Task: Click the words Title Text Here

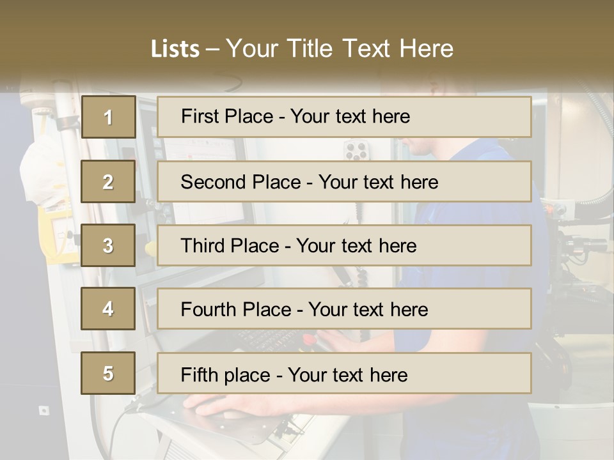Action: pyautogui.click(x=370, y=49)
